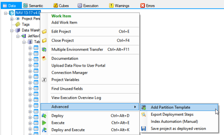The height and width of the screenshot is (135, 224).
Task: Click the Project Perspectives eye icon
Action: tap(18, 19)
